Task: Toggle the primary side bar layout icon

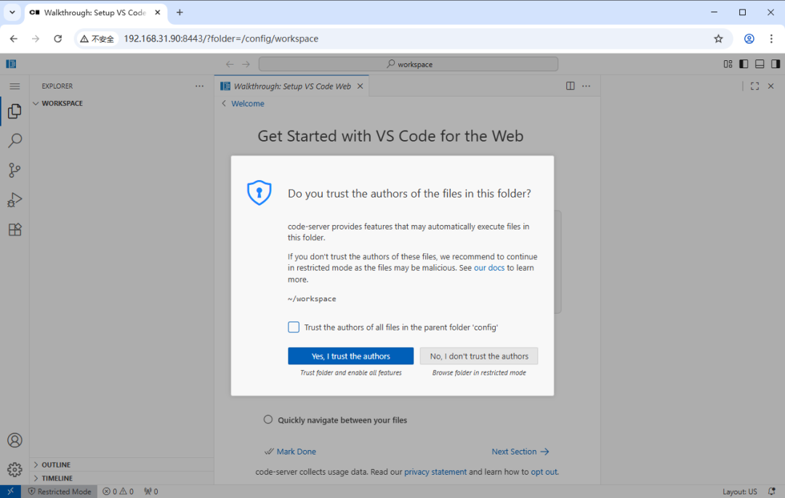Action: pyautogui.click(x=744, y=64)
